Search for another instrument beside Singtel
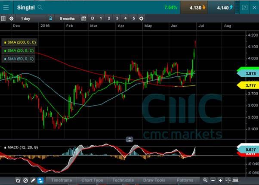Screen dimensions: 259x185 tap(40, 7)
